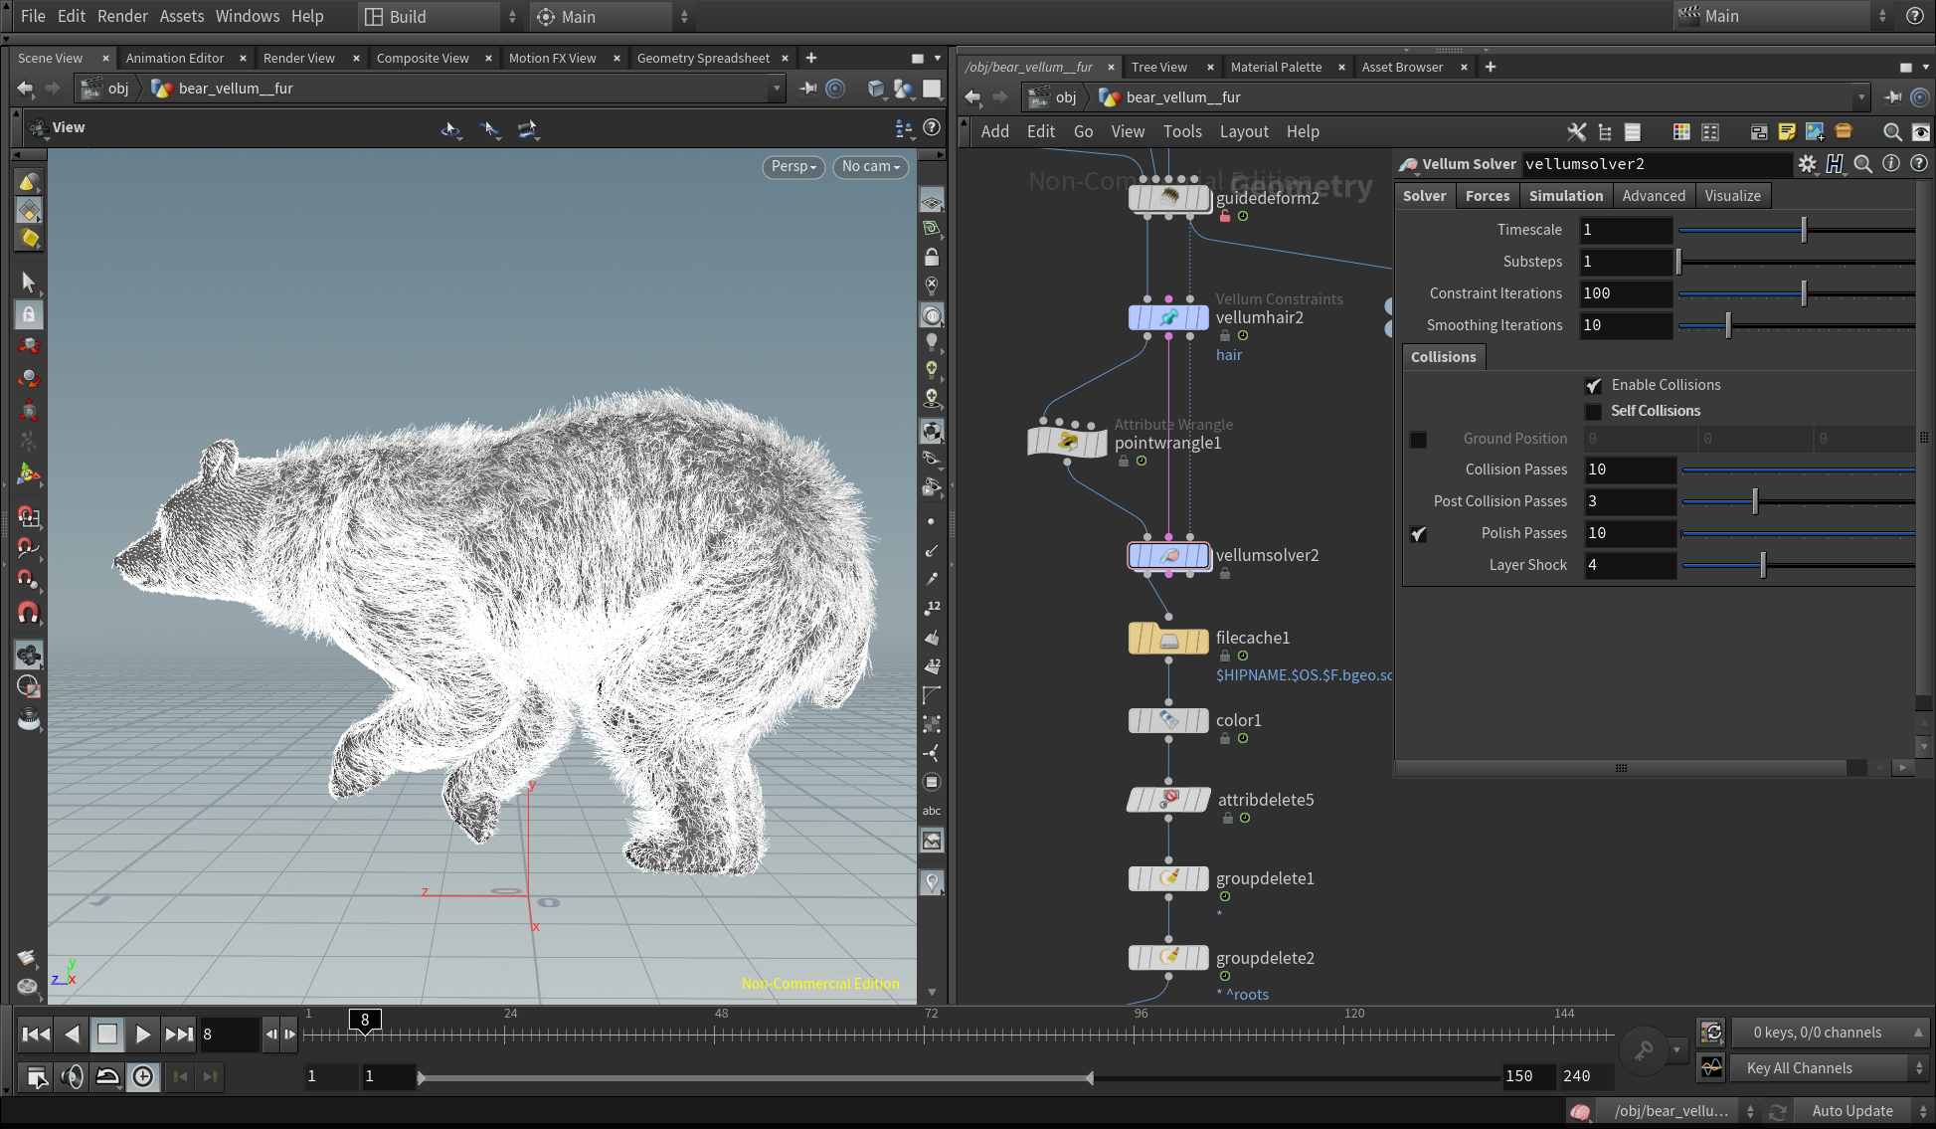Click the Play forward button
The height and width of the screenshot is (1129, 1936).
coord(142,1035)
